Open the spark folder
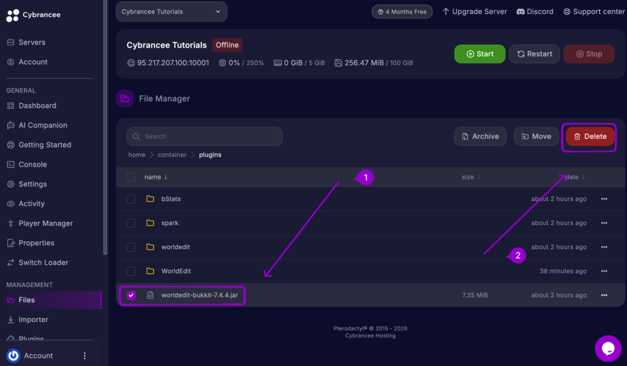Screen dimensions: 627x366 click(x=170, y=223)
